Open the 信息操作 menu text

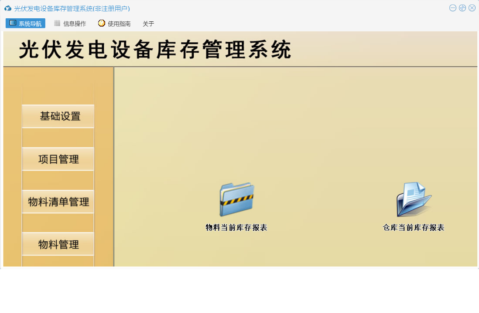point(75,24)
